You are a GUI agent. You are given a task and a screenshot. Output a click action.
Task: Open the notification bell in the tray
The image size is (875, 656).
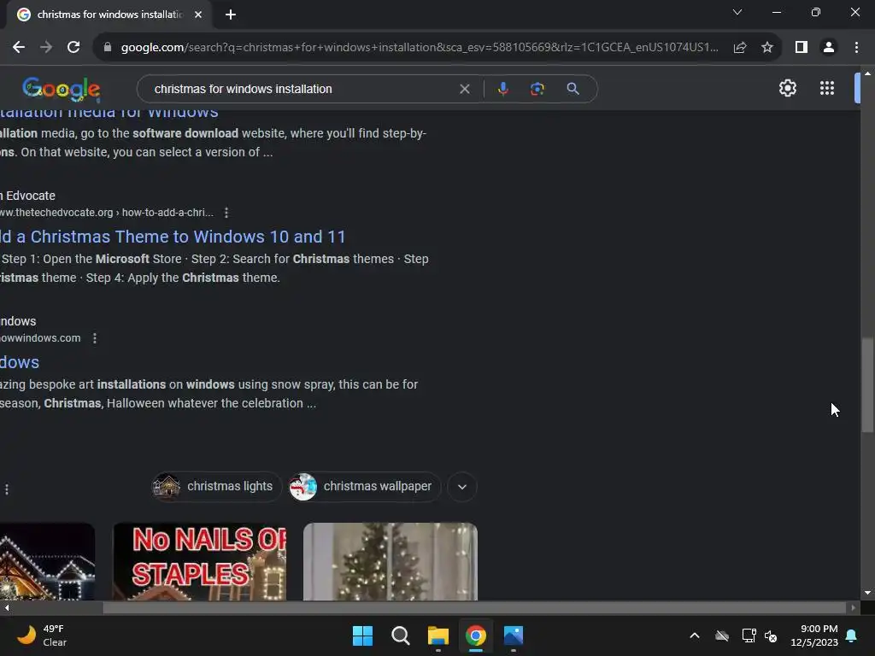tap(852, 635)
